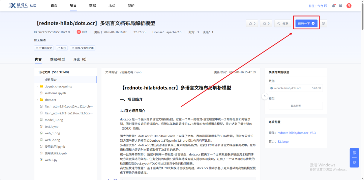The height and width of the screenshot is (180, 364).
Task: Star this project with the favorite button
Action: (266, 24)
